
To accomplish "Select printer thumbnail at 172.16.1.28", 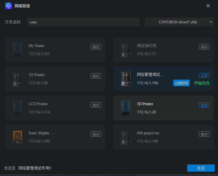I will tap(126, 108).
